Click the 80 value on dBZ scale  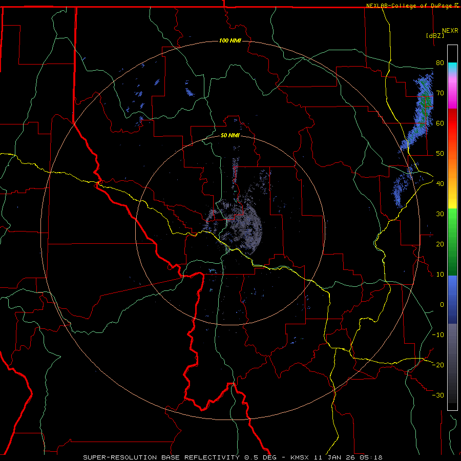[x=440, y=63]
